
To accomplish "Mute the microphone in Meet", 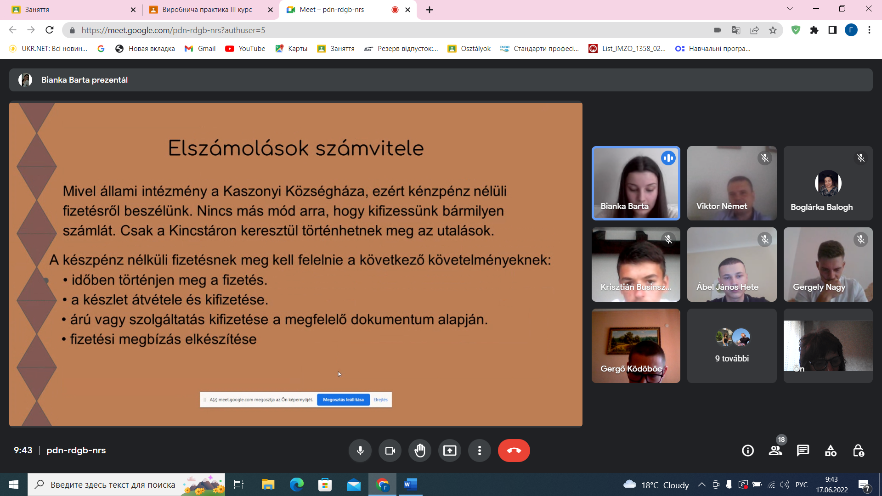I will [x=360, y=451].
